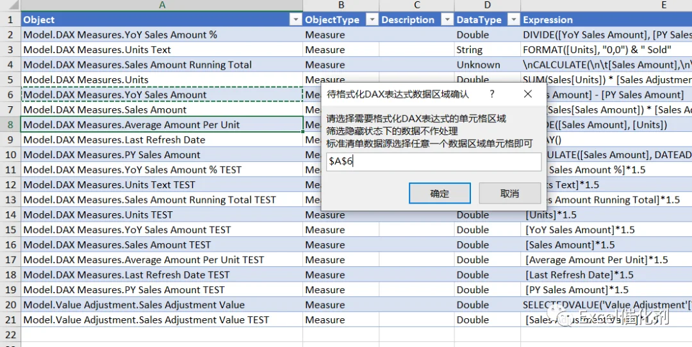Click the [PY Sales Amount]*1.5 cell
692x347 pixels.
[606, 289]
